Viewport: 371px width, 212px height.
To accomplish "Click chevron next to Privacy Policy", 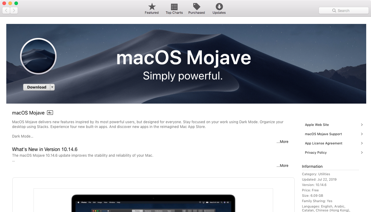I will tap(362, 152).
